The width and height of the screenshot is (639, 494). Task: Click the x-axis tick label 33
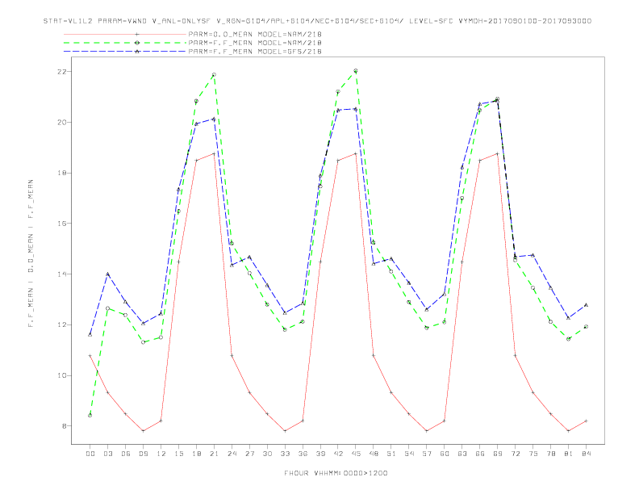pos(285,454)
